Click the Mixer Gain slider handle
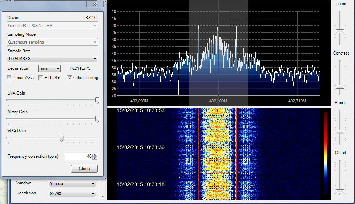The width and height of the screenshot is (355, 204). [97, 119]
